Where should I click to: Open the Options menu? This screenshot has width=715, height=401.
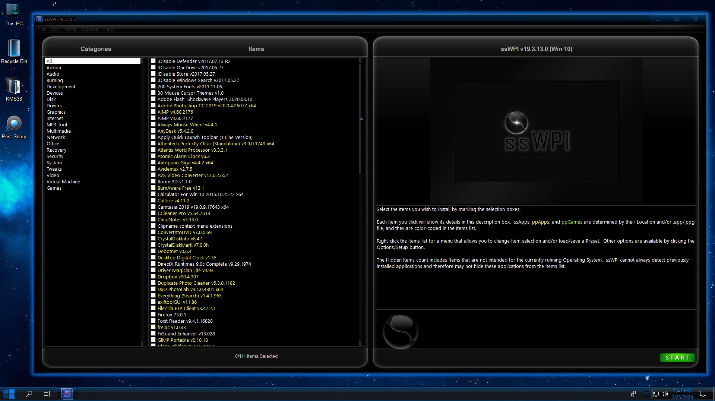[x=90, y=29]
